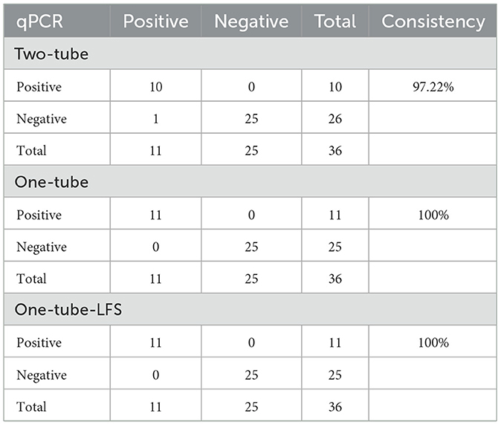
Task: Click the Two-tube grand total 36 cell
Action: tap(335, 151)
